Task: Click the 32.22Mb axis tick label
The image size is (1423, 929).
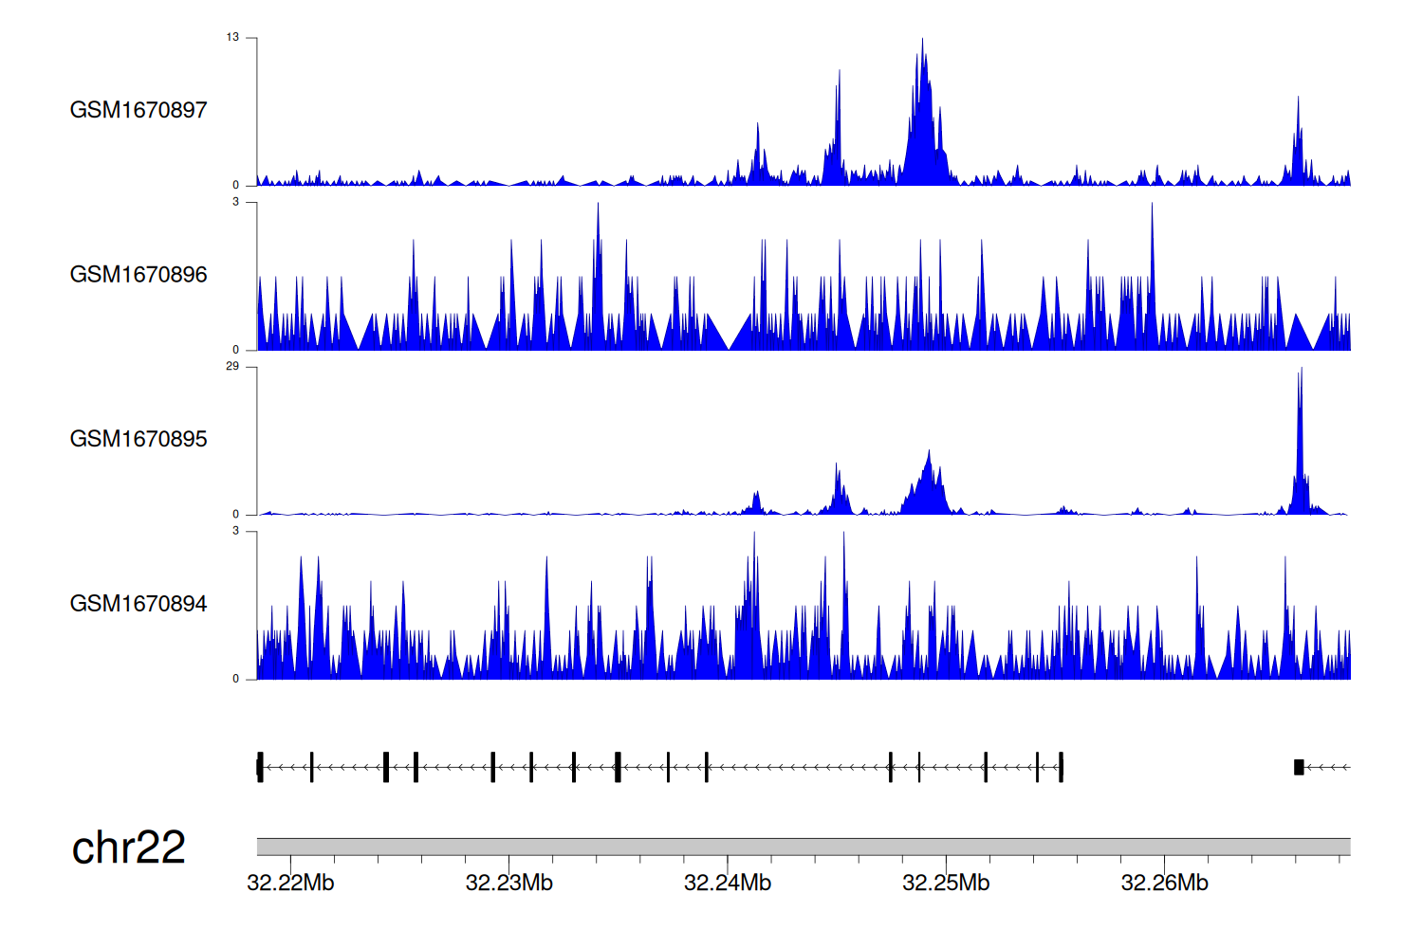Action: pos(290,883)
